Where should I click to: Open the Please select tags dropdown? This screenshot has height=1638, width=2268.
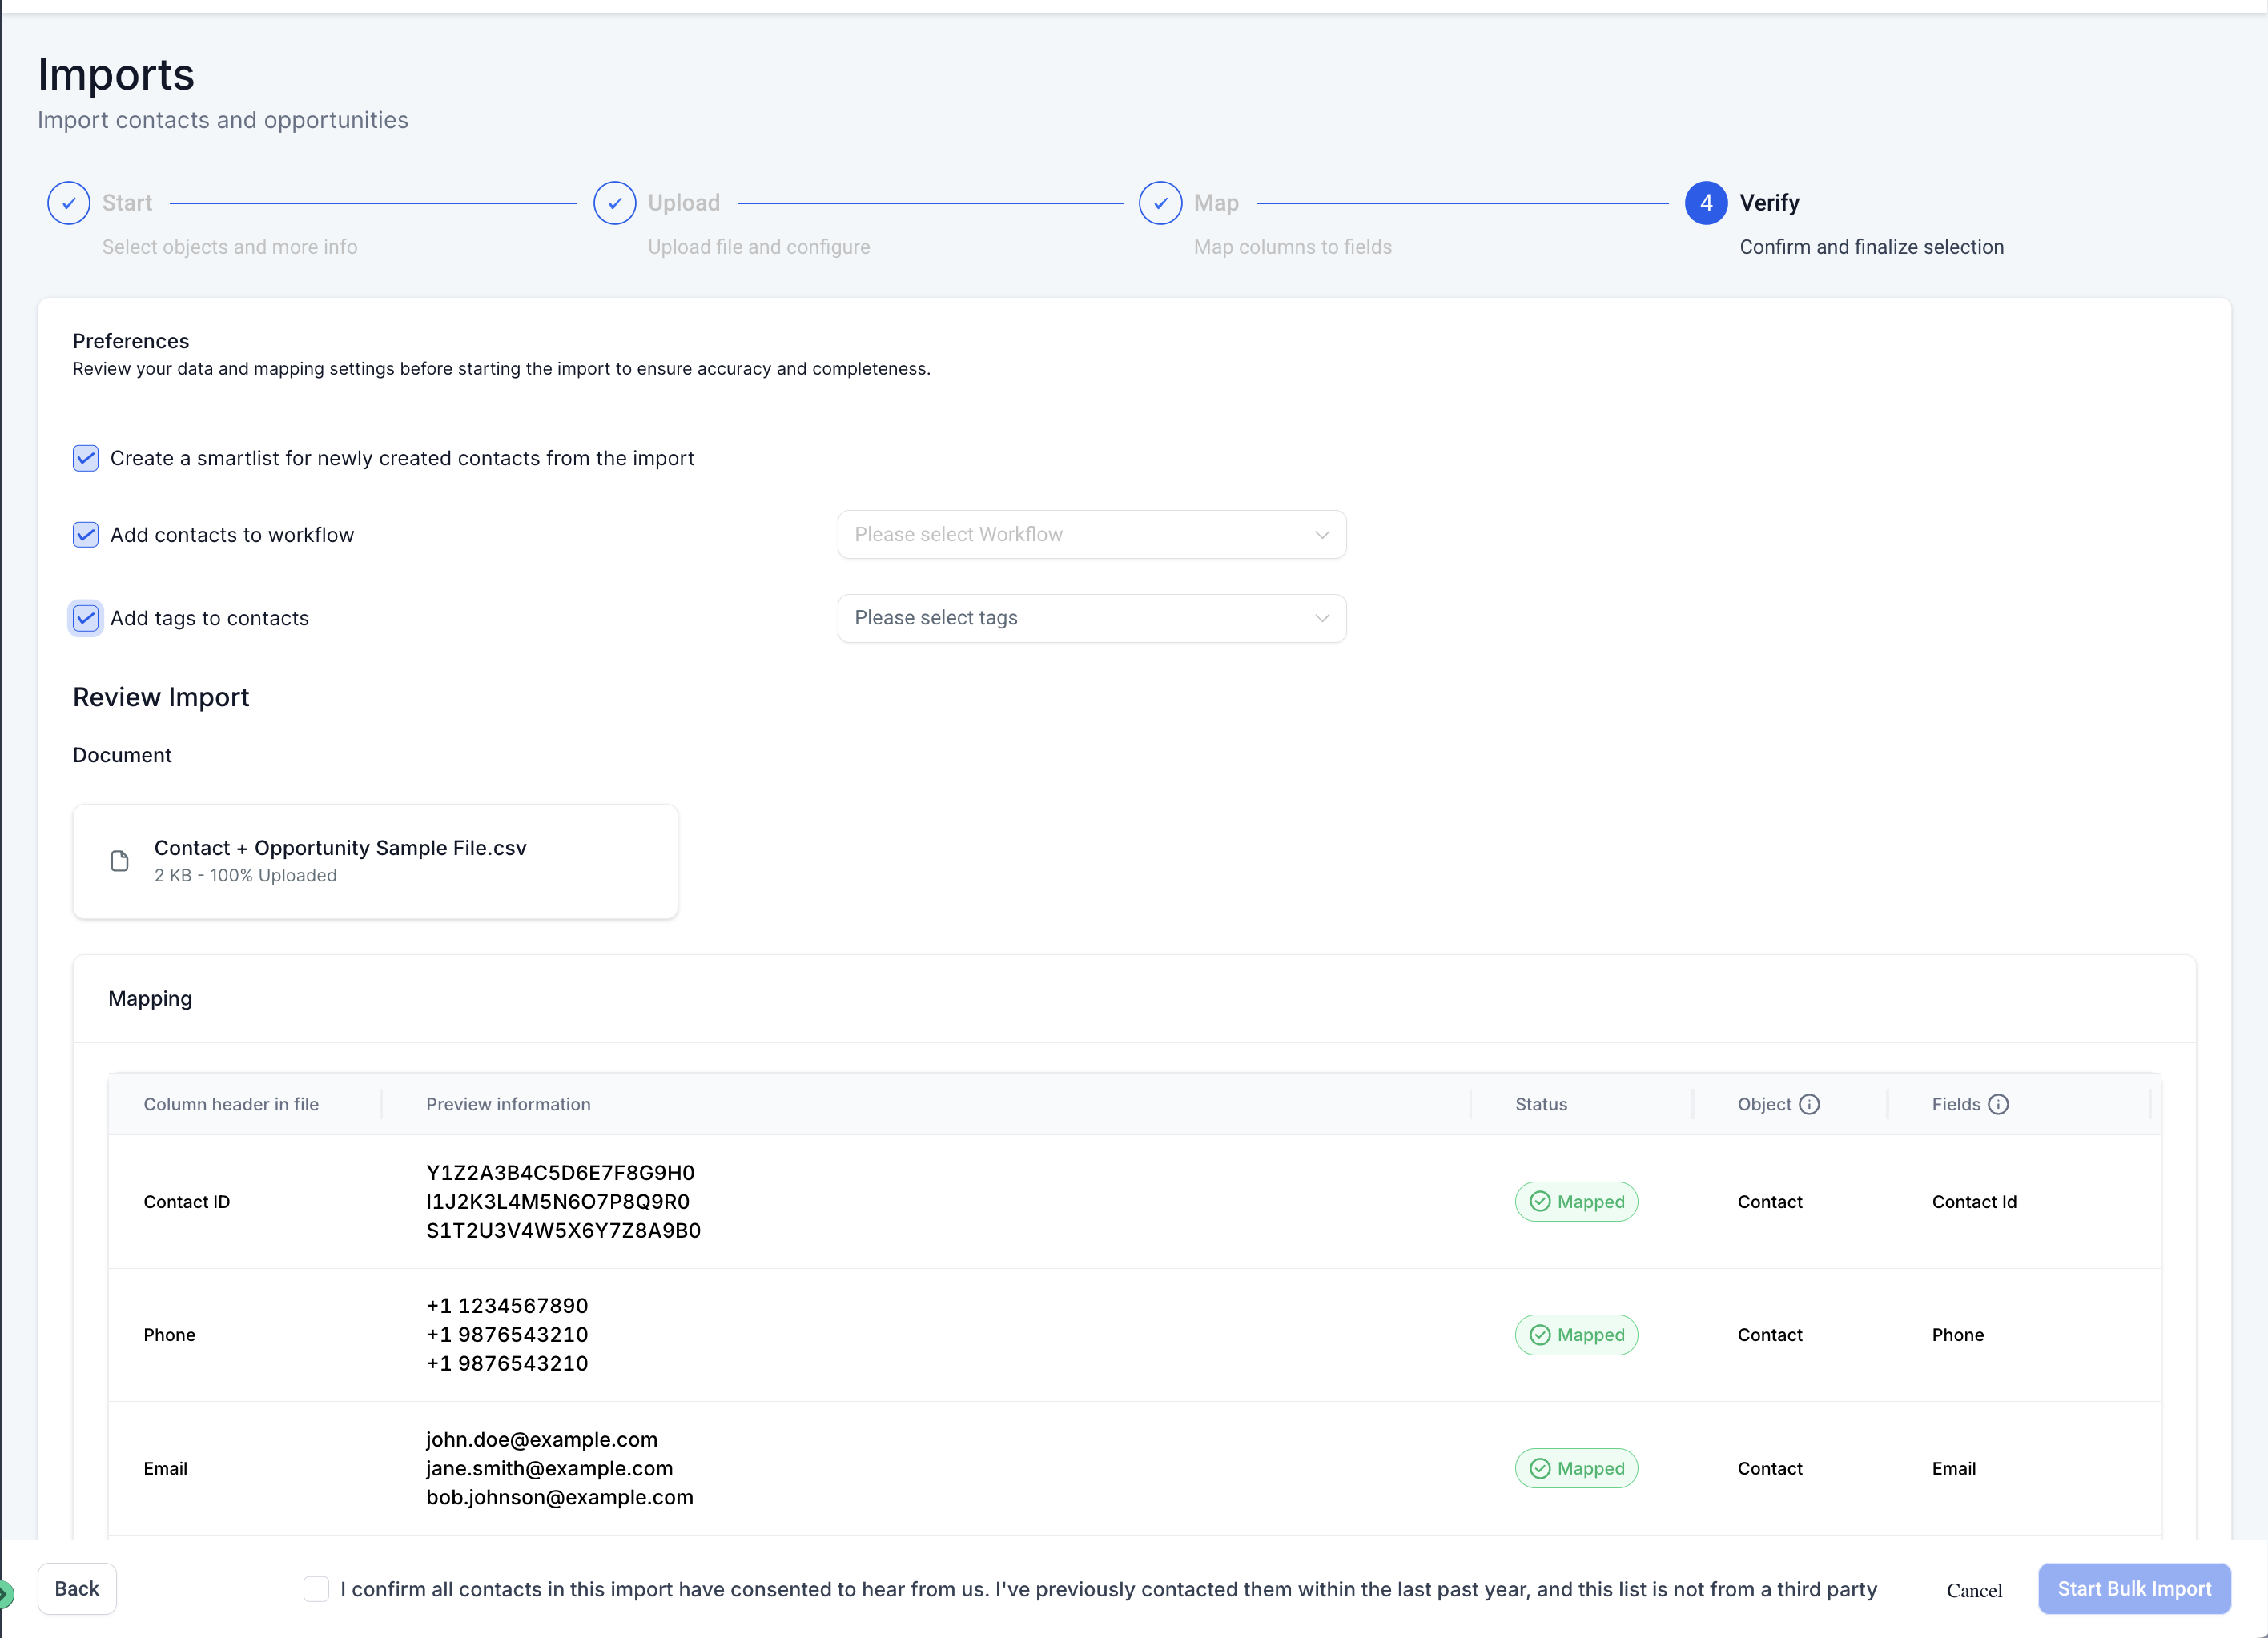(1091, 617)
